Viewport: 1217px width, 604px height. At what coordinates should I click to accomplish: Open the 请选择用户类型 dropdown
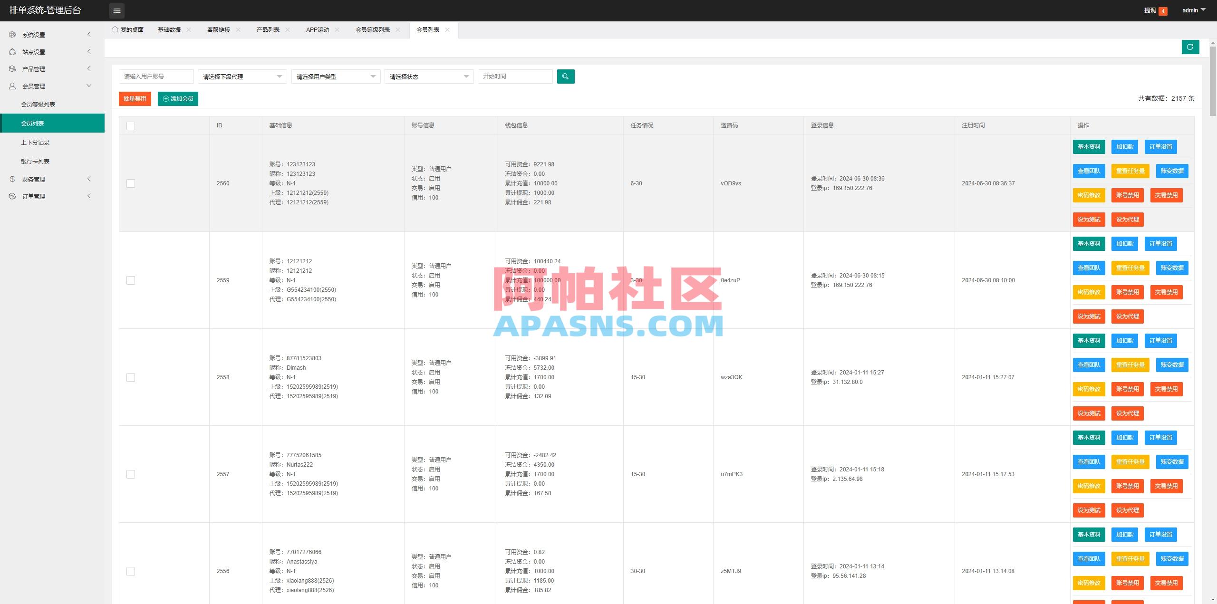335,76
